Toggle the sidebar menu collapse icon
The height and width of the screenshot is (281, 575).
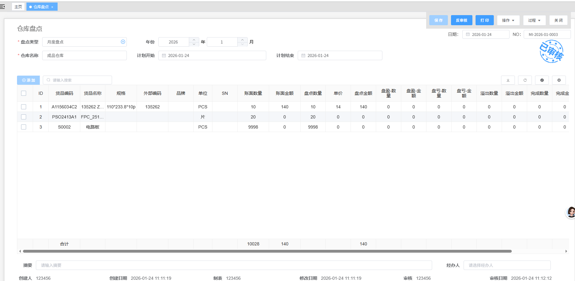coord(3,7)
